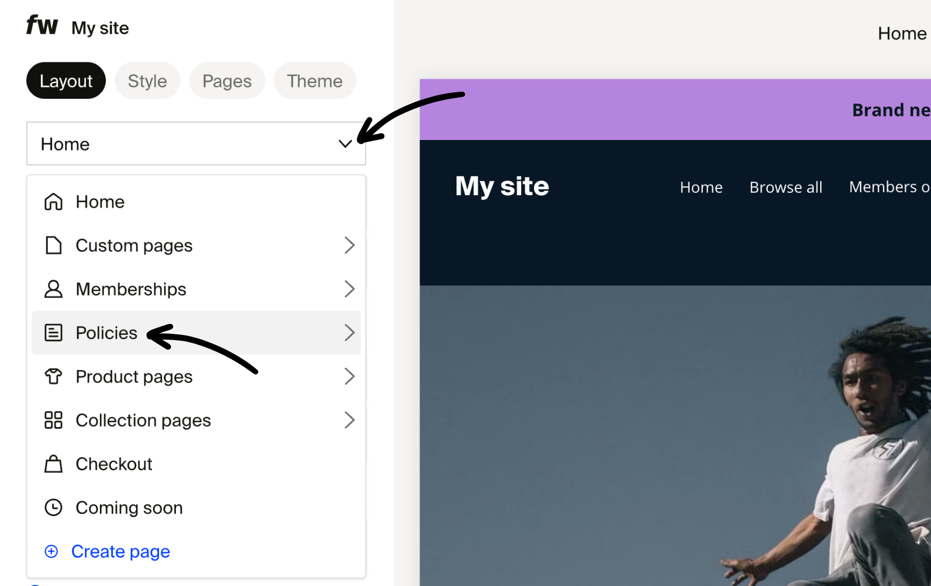Viewport: 931px width, 586px height.
Task: Expand the Policies submenu chevron
Action: 350,333
